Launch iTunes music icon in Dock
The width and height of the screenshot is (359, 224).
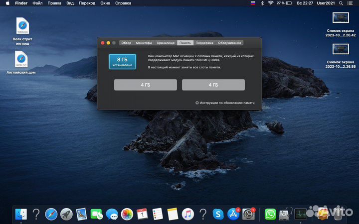coord(188,215)
